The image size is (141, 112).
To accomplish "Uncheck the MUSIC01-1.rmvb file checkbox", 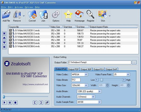I will [x=10, y=30].
